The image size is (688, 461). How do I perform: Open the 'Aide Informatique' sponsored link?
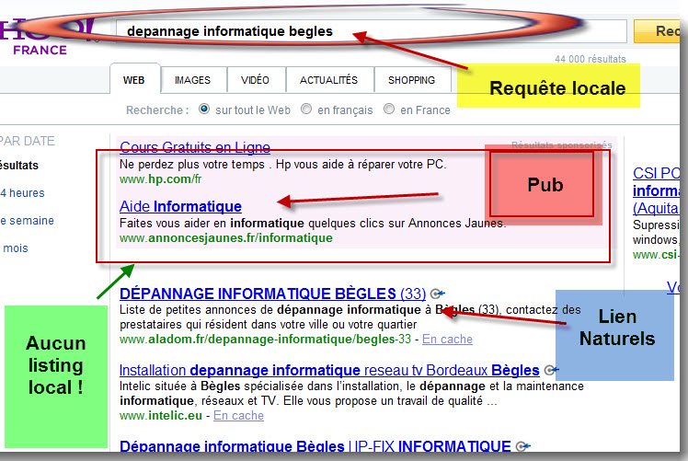click(x=180, y=206)
